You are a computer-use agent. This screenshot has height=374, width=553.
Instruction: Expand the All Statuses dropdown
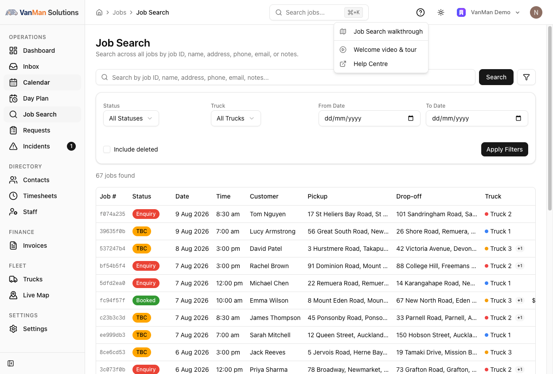coord(131,118)
